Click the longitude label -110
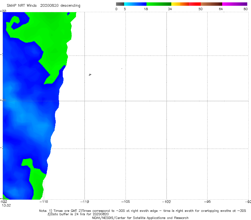This screenshot has height=220, width=251. tap(84, 202)
